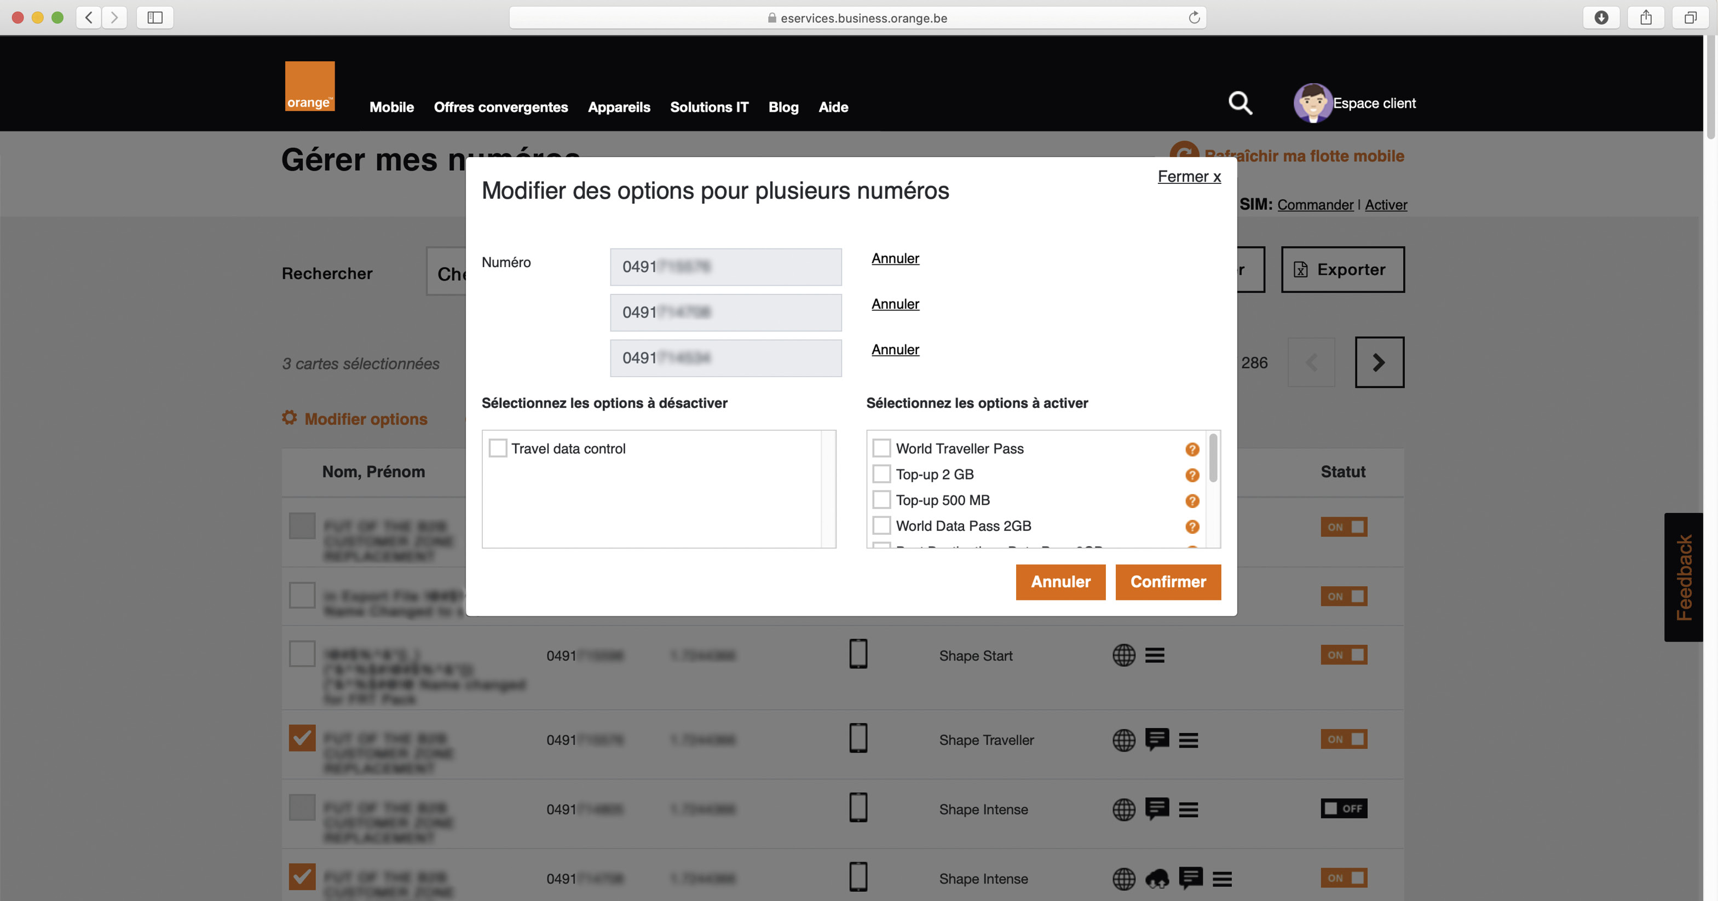Image resolution: width=1718 pixels, height=901 pixels.
Task: Open the search magnifier icon
Action: [x=1240, y=103]
